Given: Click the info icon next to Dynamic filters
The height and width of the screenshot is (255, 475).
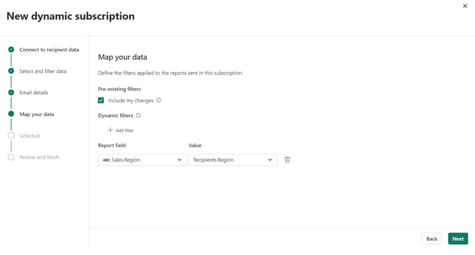Looking at the screenshot, I should click(x=138, y=115).
